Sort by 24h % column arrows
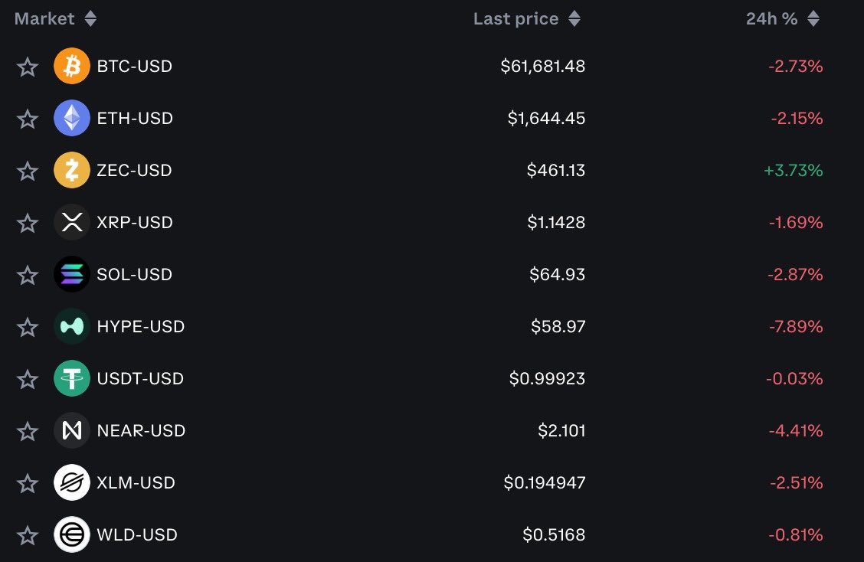This screenshot has width=864, height=562. (813, 18)
